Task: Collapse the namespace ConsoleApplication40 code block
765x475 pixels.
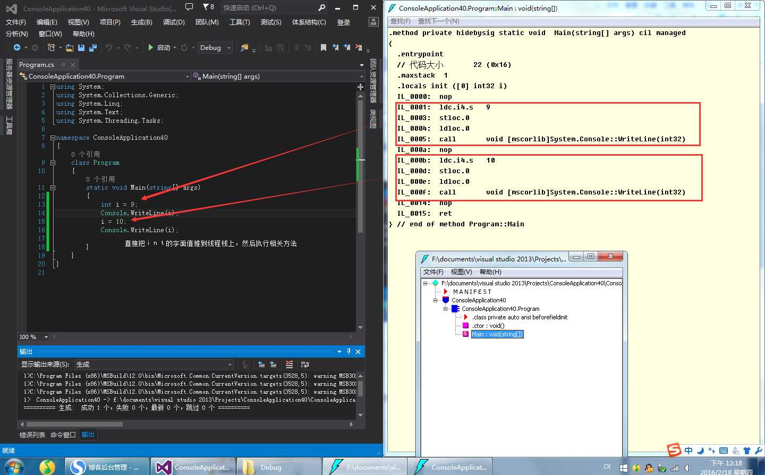Action: [53, 138]
